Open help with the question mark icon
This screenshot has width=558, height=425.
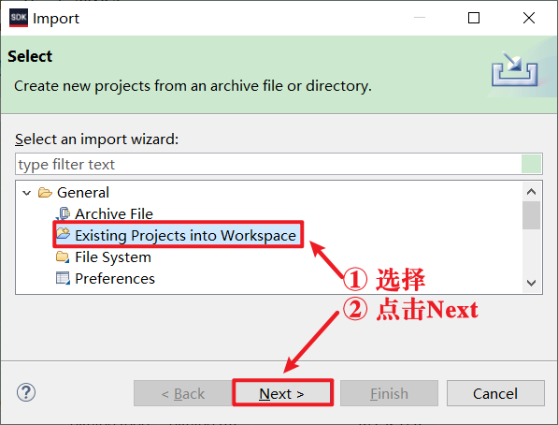(x=26, y=392)
